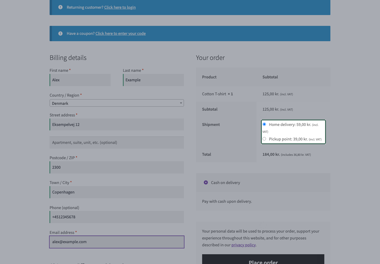Click the 'Cotton T-shirt × 1' product text
Image resolution: width=380 pixels, height=264 pixels.
tap(217, 94)
